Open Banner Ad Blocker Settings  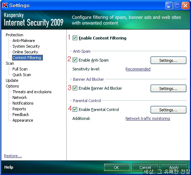(168, 89)
